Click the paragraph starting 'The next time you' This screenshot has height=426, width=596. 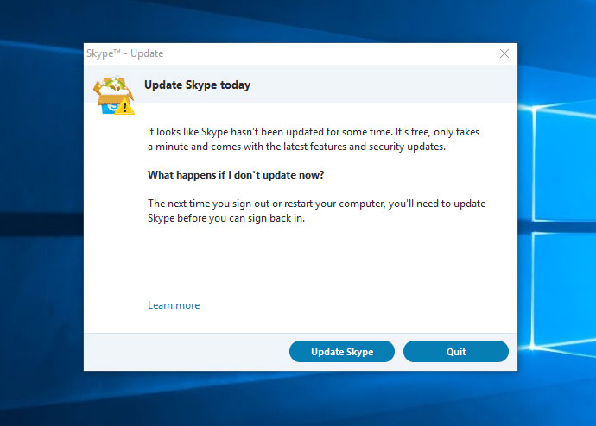click(x=316, y=210)
